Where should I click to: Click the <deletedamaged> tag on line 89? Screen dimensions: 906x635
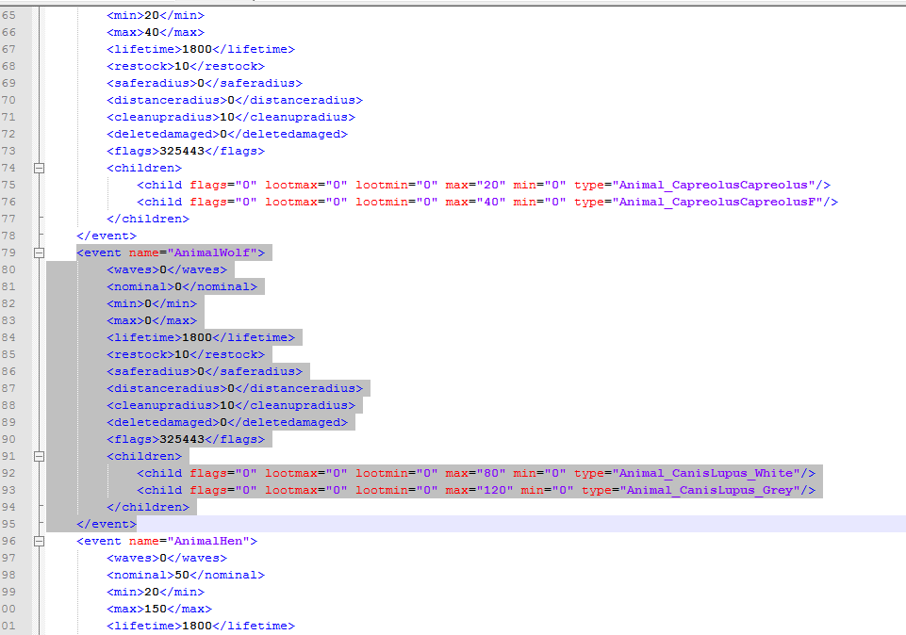163,423
